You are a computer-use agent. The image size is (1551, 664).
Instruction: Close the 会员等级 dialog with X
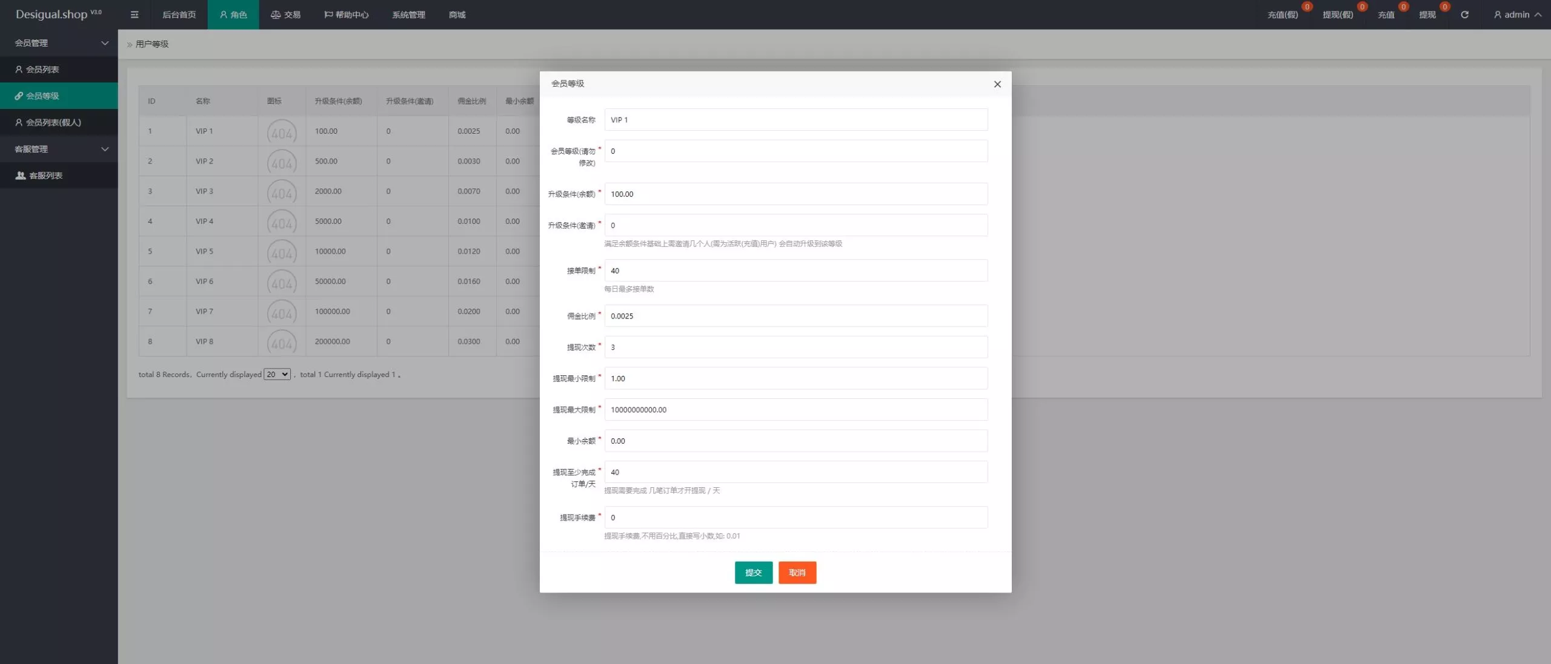click(997, 84)
